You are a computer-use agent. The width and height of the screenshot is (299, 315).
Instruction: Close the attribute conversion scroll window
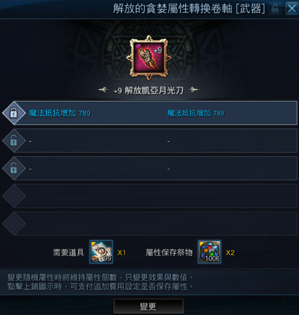(x=292, y=8)
